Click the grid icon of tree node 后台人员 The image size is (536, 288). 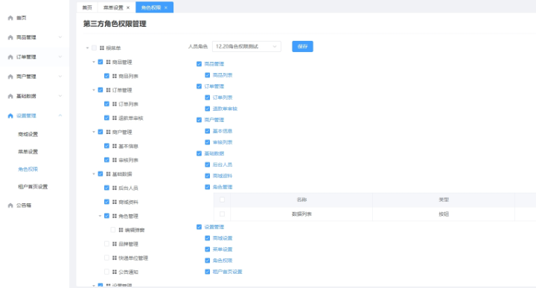[115, 188]
